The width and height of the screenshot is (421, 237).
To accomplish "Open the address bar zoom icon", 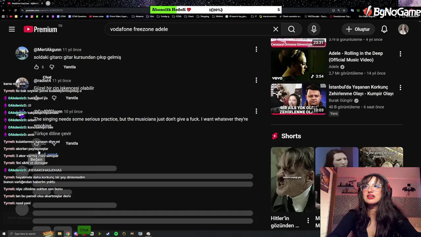I will [x=339, y=10].
